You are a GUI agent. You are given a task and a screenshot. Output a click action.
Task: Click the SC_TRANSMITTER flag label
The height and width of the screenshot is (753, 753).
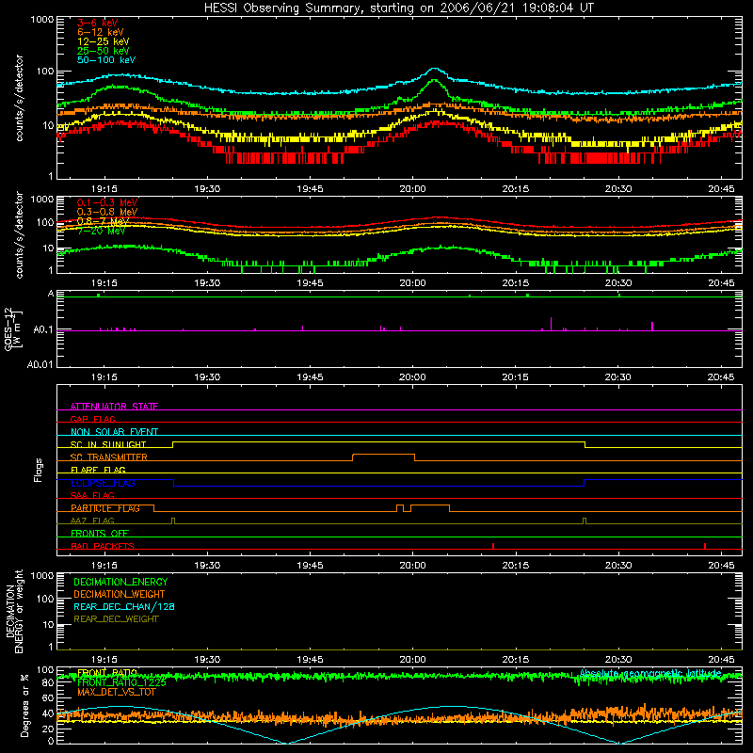109,457
